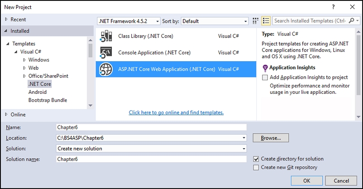Select the Web template category
The height and width of the screenshot is (189, 363).
(x=33, y=68)
